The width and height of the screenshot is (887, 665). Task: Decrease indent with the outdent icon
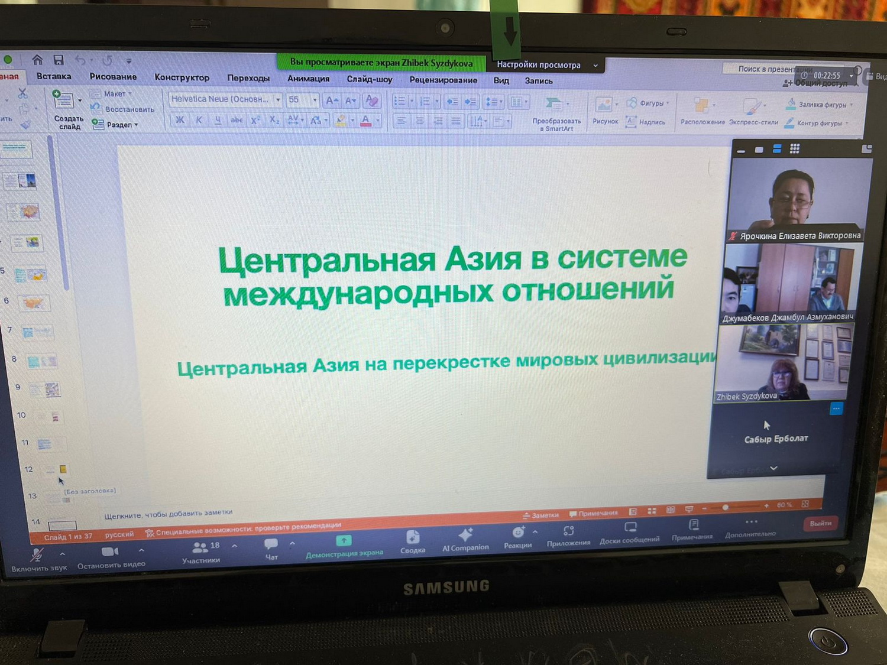(452, 102)
